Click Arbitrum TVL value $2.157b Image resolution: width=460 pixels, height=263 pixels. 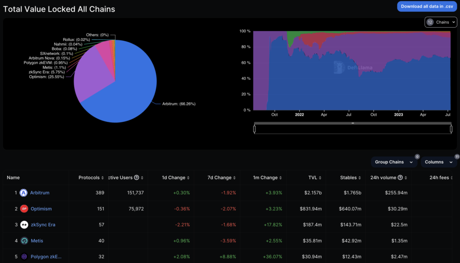tap(313, 193)
